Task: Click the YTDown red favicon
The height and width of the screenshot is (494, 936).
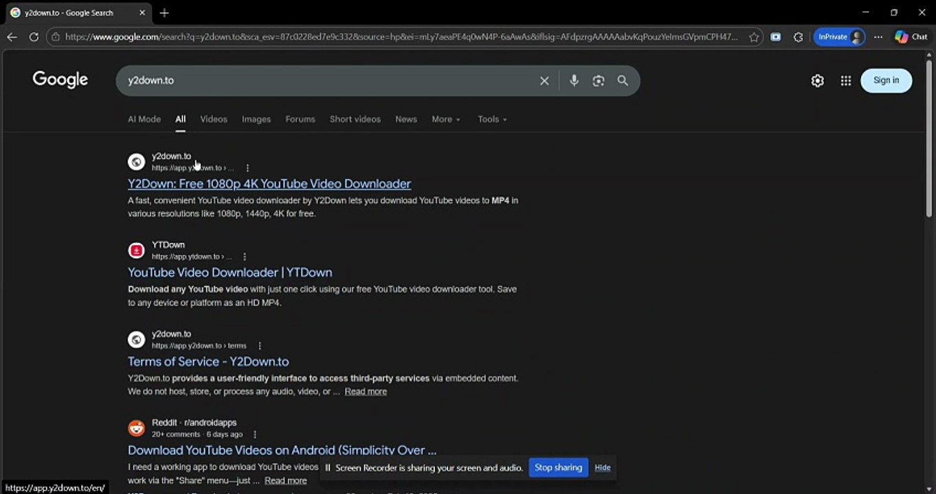Action: pos(136,250)
